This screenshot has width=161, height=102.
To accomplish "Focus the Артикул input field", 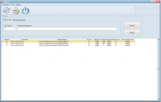I will click(10, 29).
